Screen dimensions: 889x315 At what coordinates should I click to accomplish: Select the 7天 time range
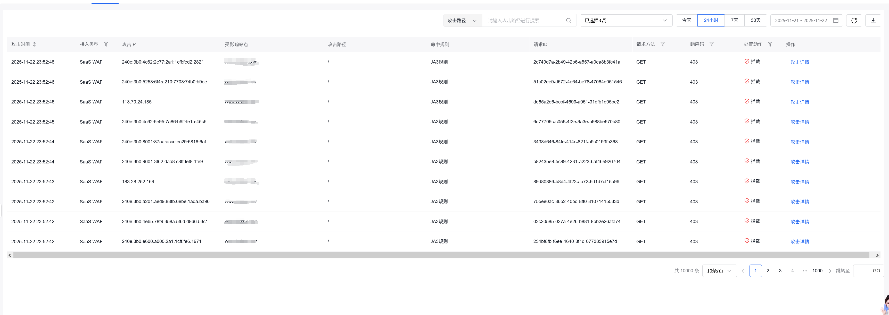tap(734, 21)
